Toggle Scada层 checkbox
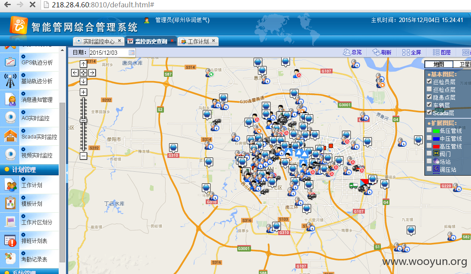Image resolution: width=471 pixels, height=274 pixels. click(x=429, y=113)
